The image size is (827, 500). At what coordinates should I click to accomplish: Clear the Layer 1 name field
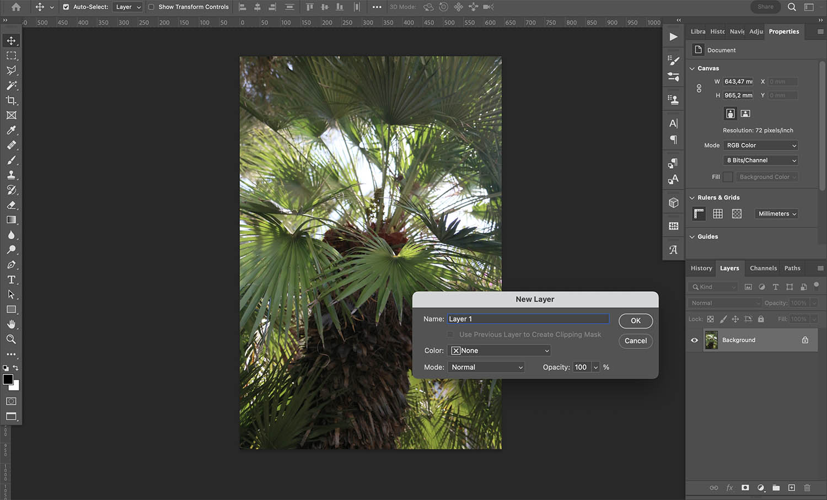click(x=528, y=319)
